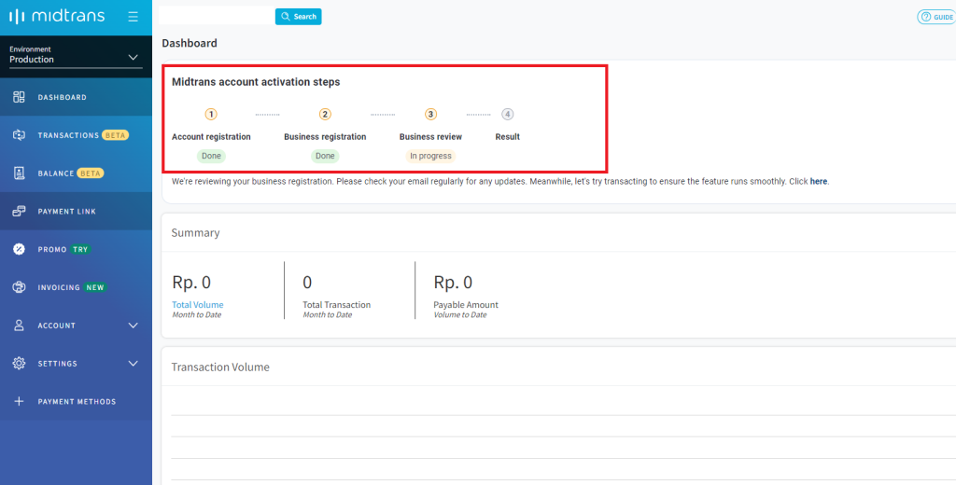This screenshot has width=956, height=485.
Task: Open Dashboard in the sidebar
Action: point(76,97)
